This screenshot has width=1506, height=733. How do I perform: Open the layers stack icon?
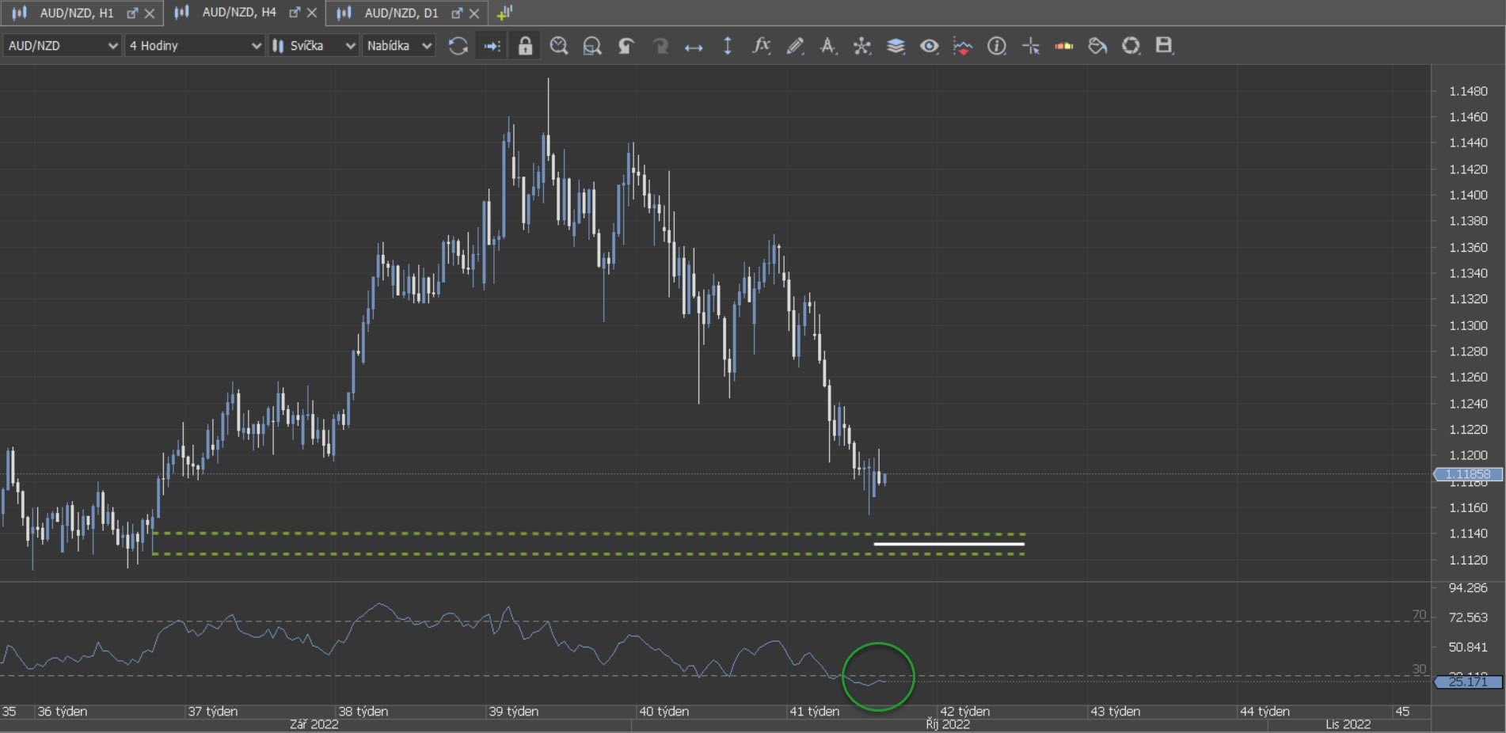click(x=896, y=46)
